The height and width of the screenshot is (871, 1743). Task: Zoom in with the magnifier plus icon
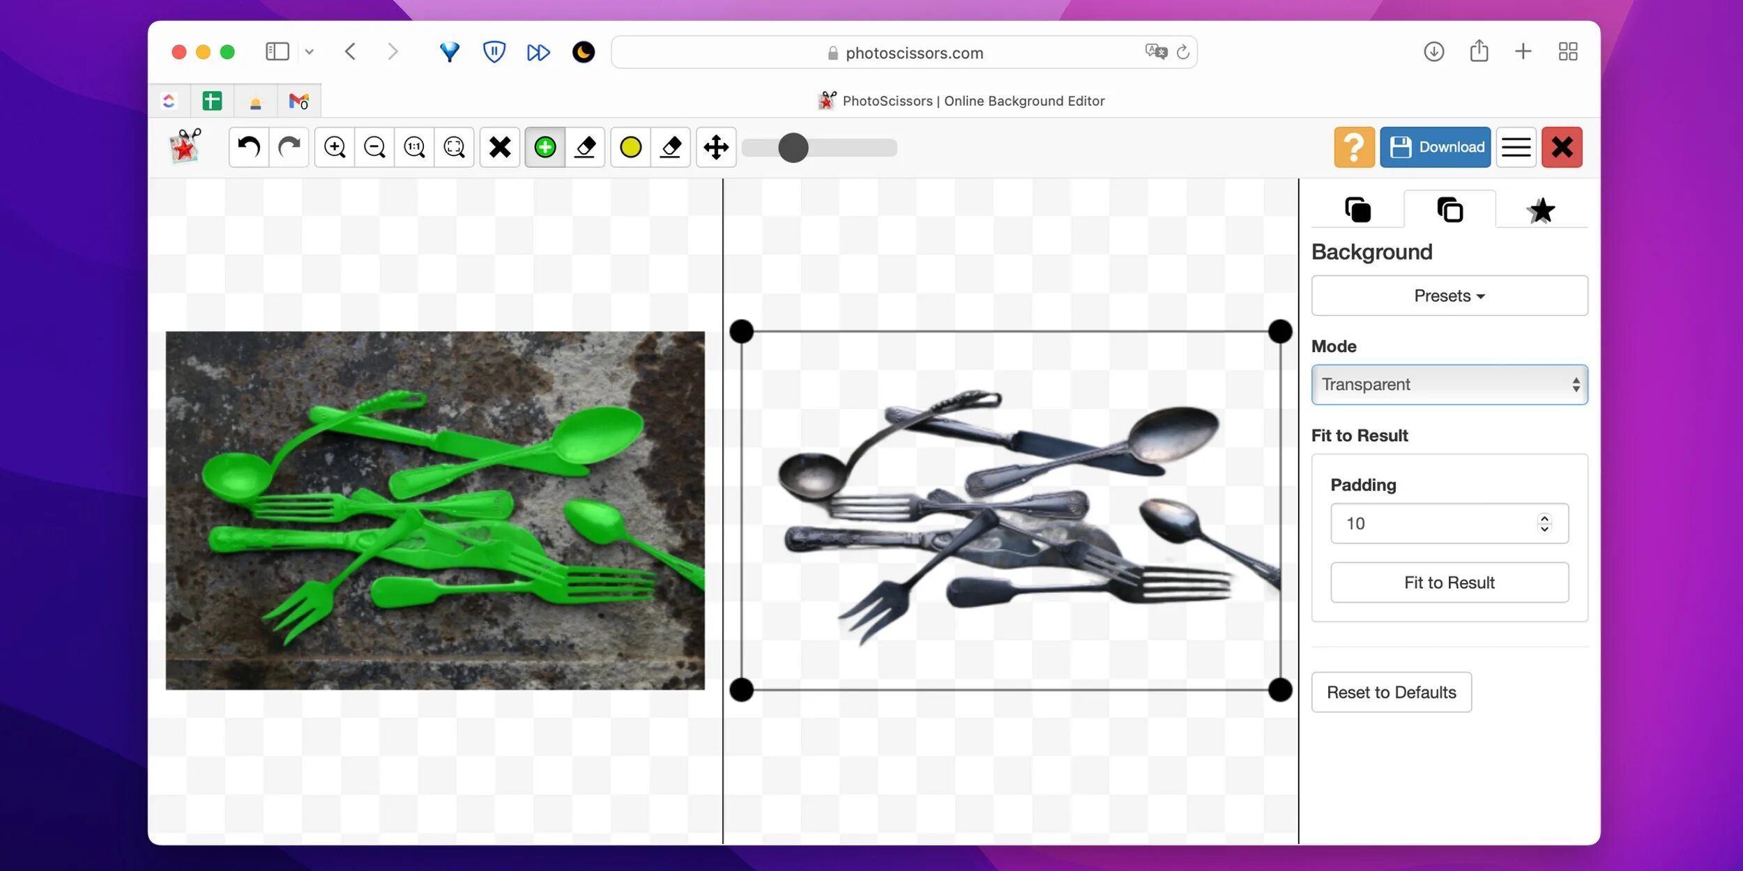click(x=335, y=147)
